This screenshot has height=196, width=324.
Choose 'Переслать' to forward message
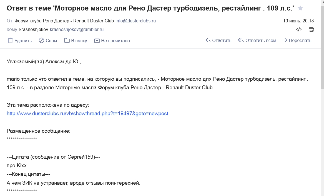[x=300, y=41]
